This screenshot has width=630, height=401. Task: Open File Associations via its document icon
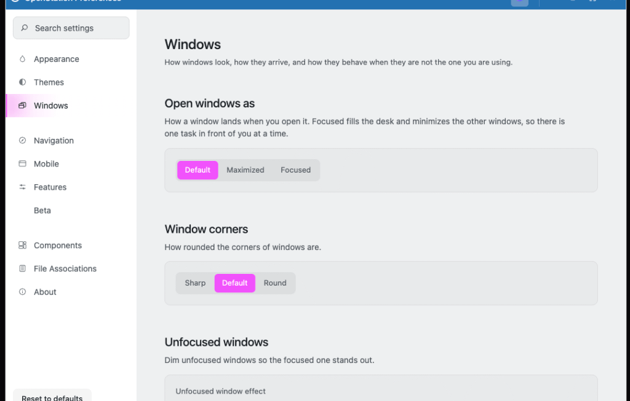coord(23,268)
